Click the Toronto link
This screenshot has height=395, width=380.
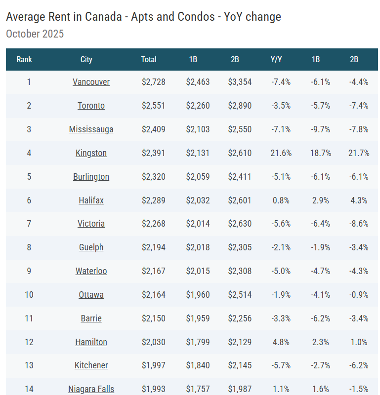click(x=91, y=106)
